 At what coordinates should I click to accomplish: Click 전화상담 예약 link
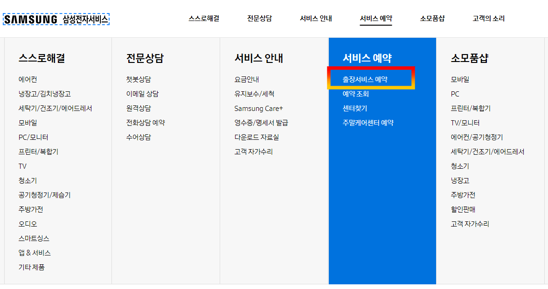(146, 123)
